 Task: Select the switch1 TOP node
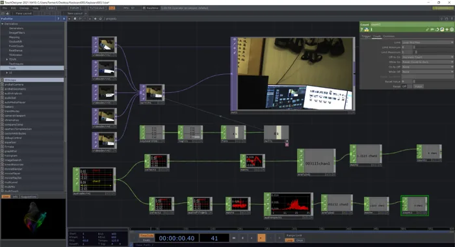(x=152, y=94)
